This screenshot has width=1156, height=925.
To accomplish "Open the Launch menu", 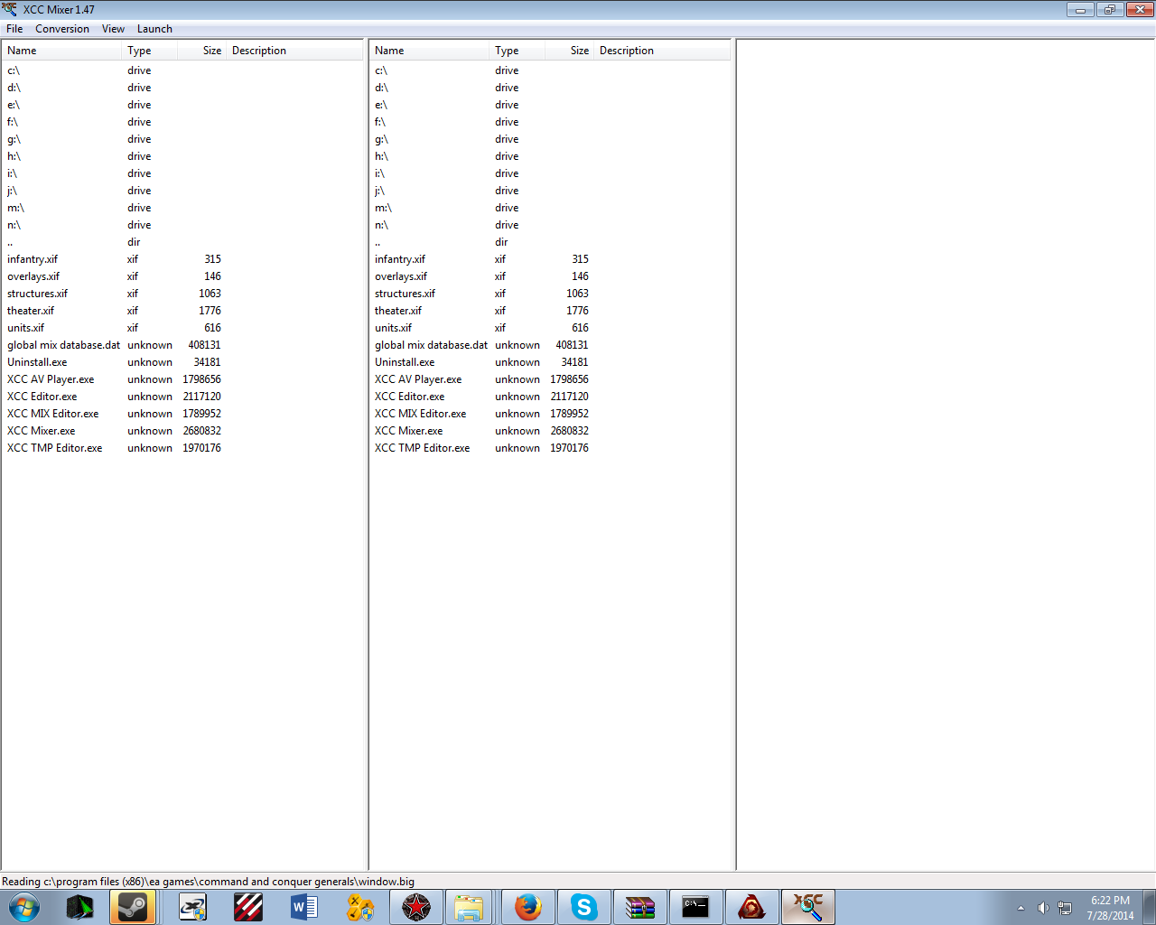I will point(154,29).
